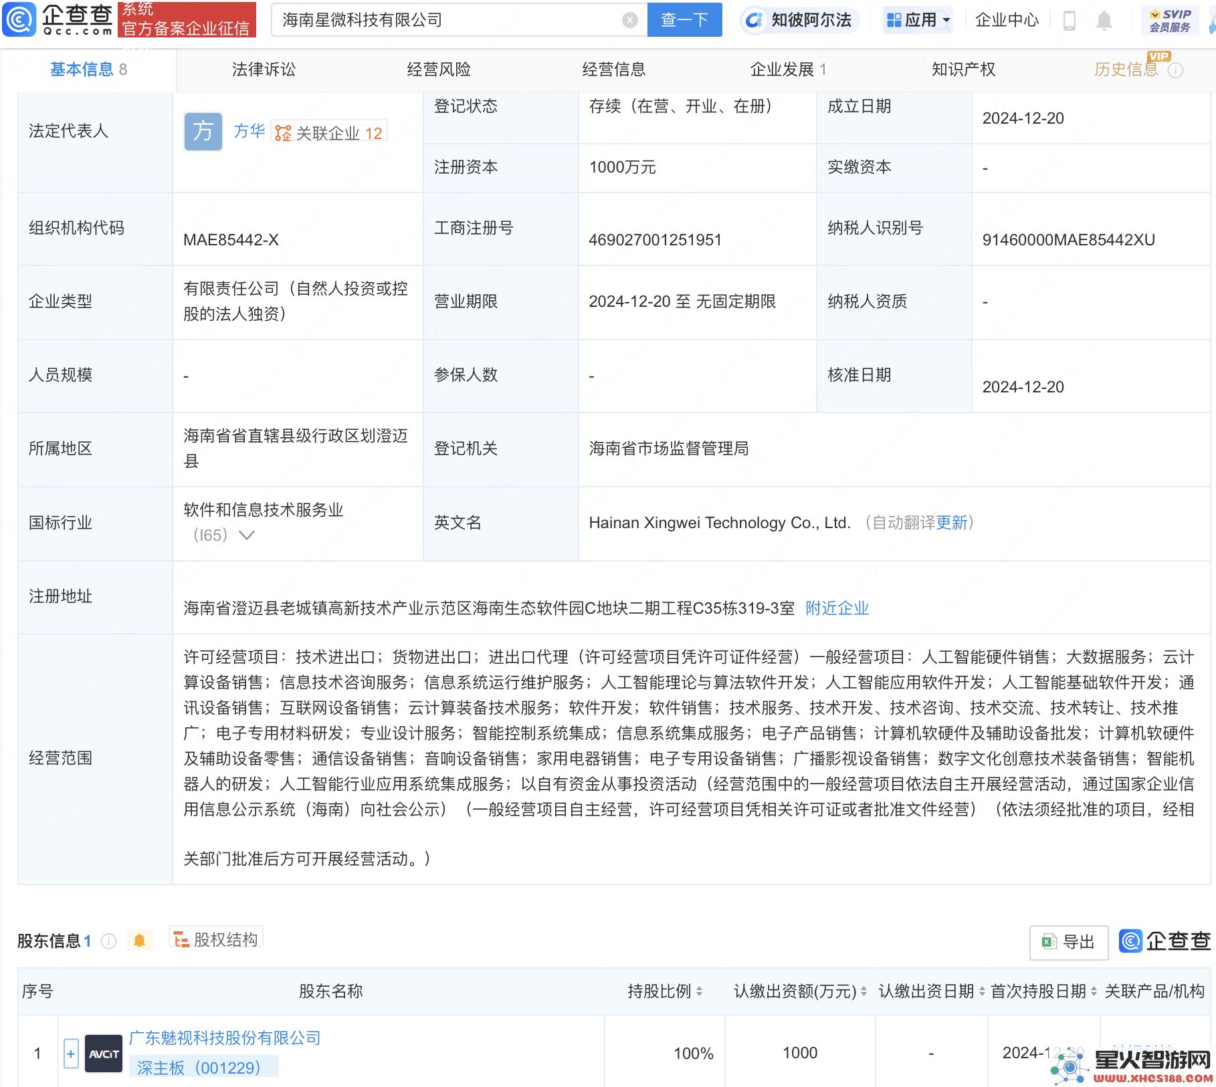Expand the 应用 dropdown menu
This screenshot has width=1216, height=1087.
coord(918,20)
